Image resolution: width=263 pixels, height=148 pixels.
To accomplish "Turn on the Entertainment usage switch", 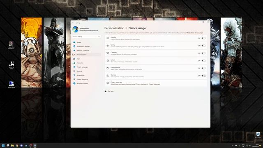I will [203, 68].
